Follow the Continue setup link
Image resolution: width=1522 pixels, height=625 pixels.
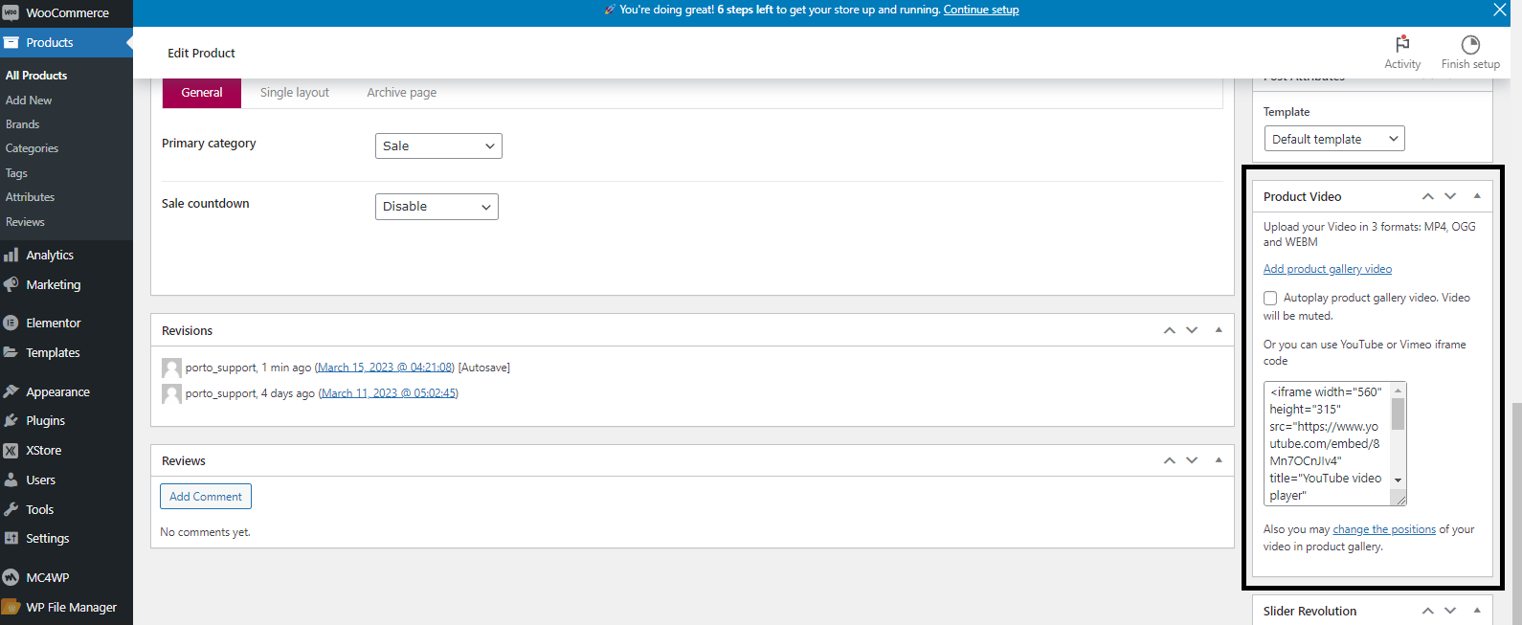coord(981,10)
